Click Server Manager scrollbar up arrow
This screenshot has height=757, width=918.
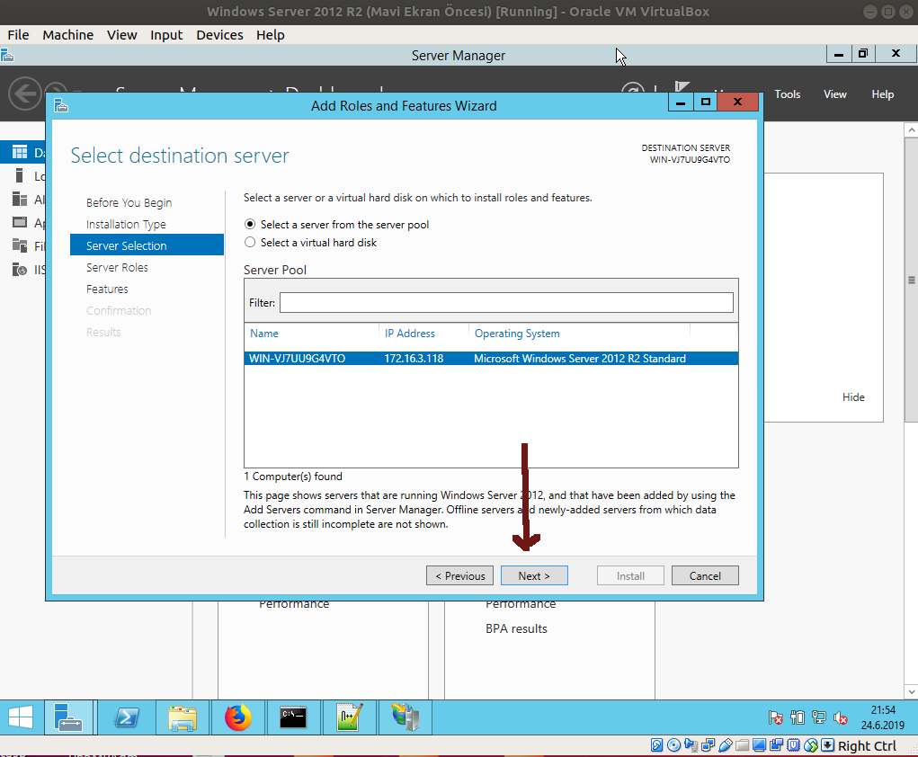tap(911, 129)
